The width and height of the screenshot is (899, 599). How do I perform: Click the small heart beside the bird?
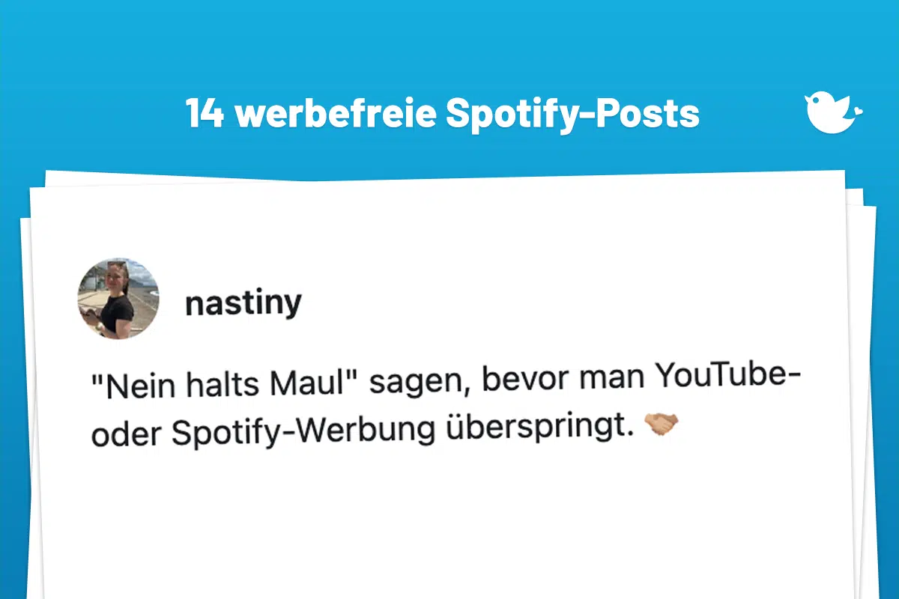(x=859, y=113)
